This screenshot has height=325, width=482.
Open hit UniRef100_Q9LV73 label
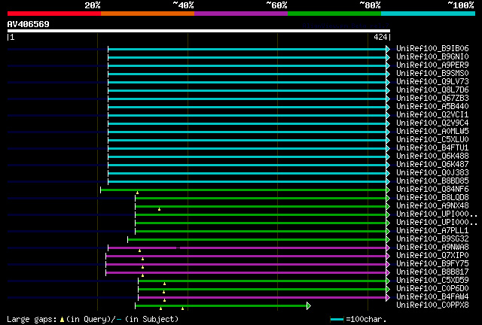[x=432, y=81]
